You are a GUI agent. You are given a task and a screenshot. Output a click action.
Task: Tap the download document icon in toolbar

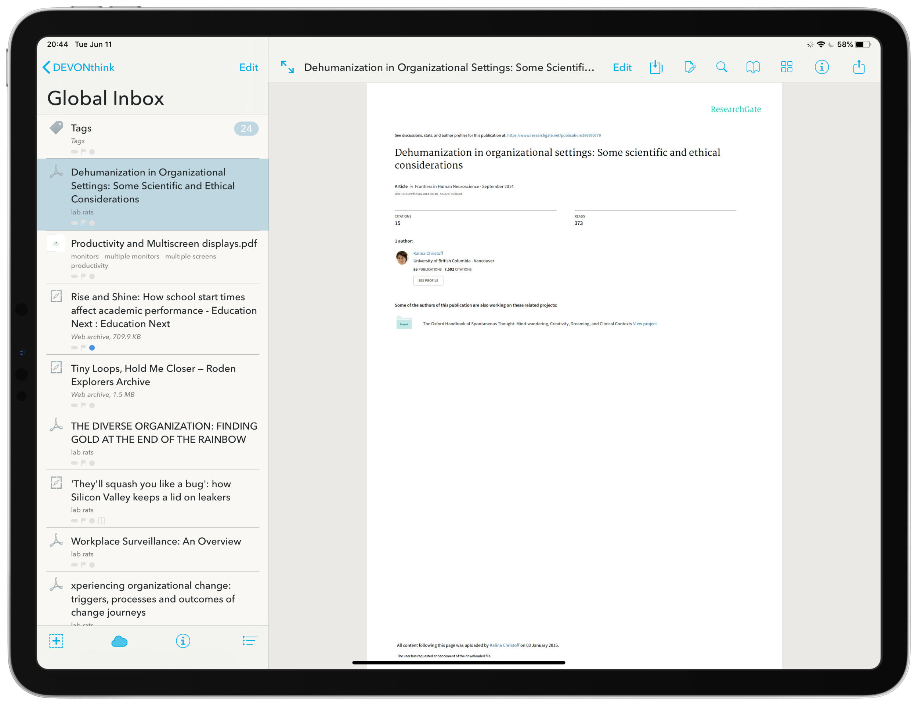(x=656, y=67)
